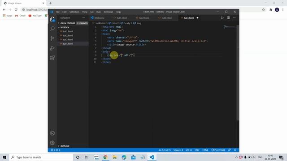Open tut2.html in Explorer tree
This screenshot has width=287, height=161.
(68, 35)
